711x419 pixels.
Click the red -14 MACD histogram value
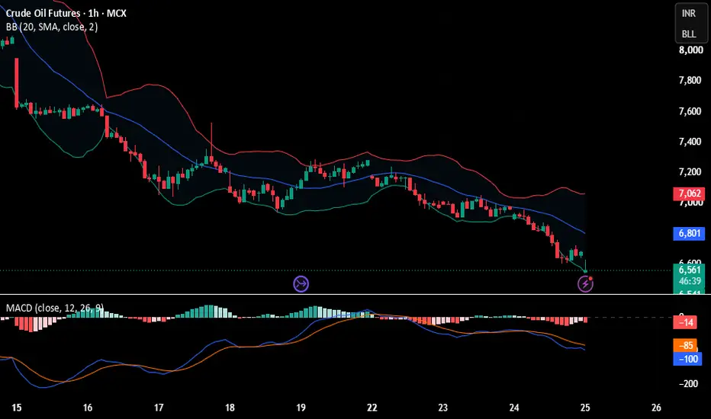tap(686, 322)
